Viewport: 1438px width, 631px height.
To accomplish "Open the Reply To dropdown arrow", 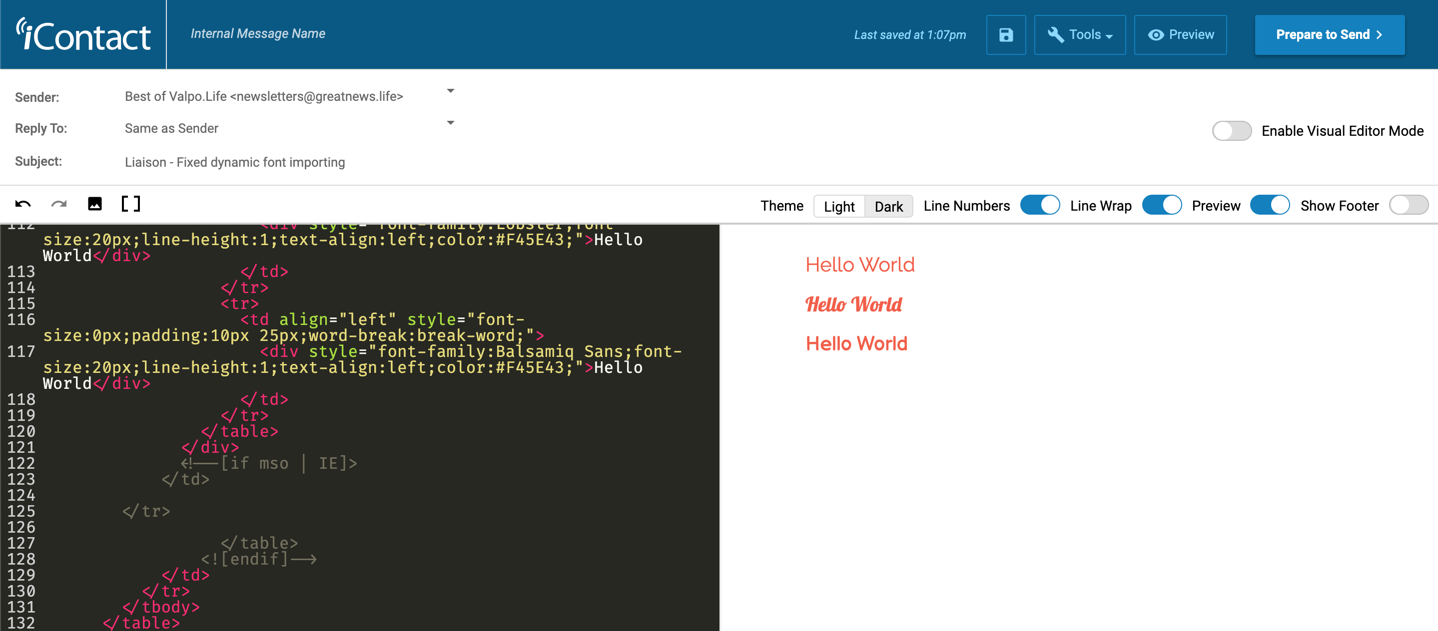I will [451, 123].
